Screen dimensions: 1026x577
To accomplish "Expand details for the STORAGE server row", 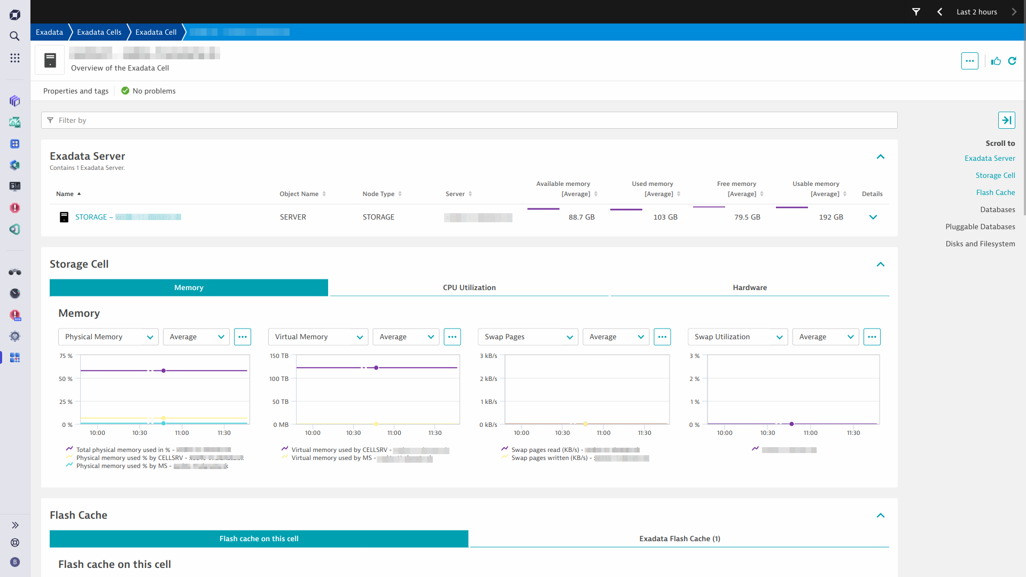I will tap(873, 217).
